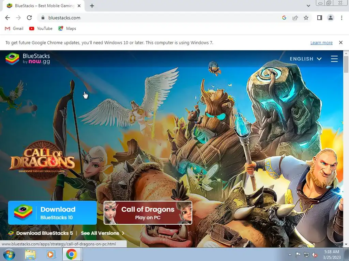This screenshot has height=261, width=349.
Task: Open a new tab
Action: (92, 6)
